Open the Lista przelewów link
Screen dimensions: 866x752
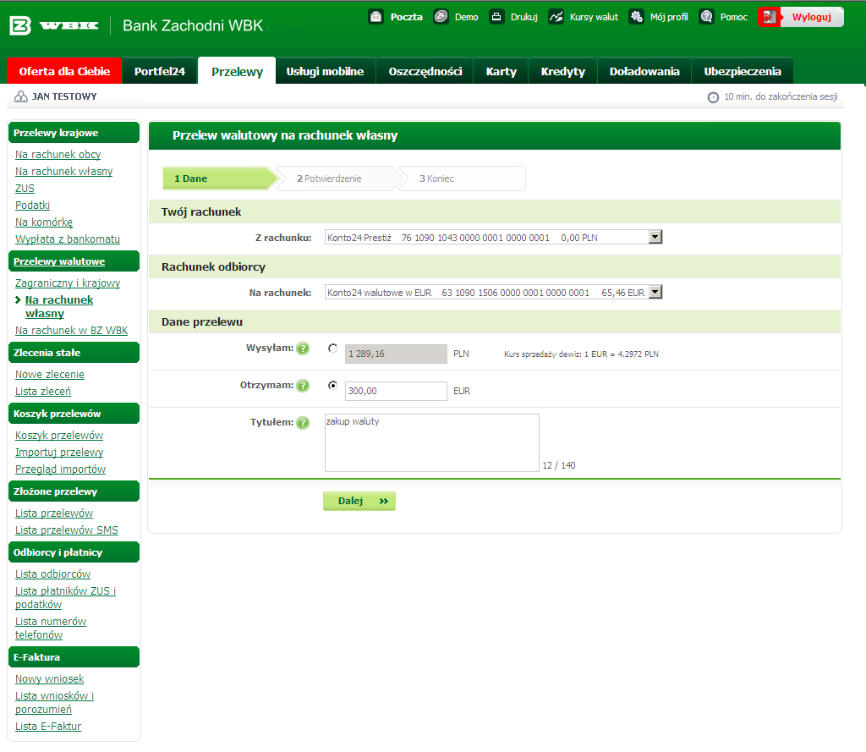coord(54,513)
